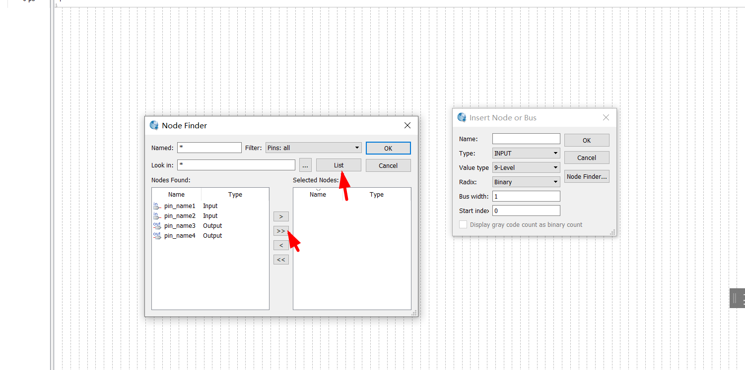The width and height of the screenshot is (745, 370).
Task: Click the output pin icon beside pin_name3
Action: point(157,225)
